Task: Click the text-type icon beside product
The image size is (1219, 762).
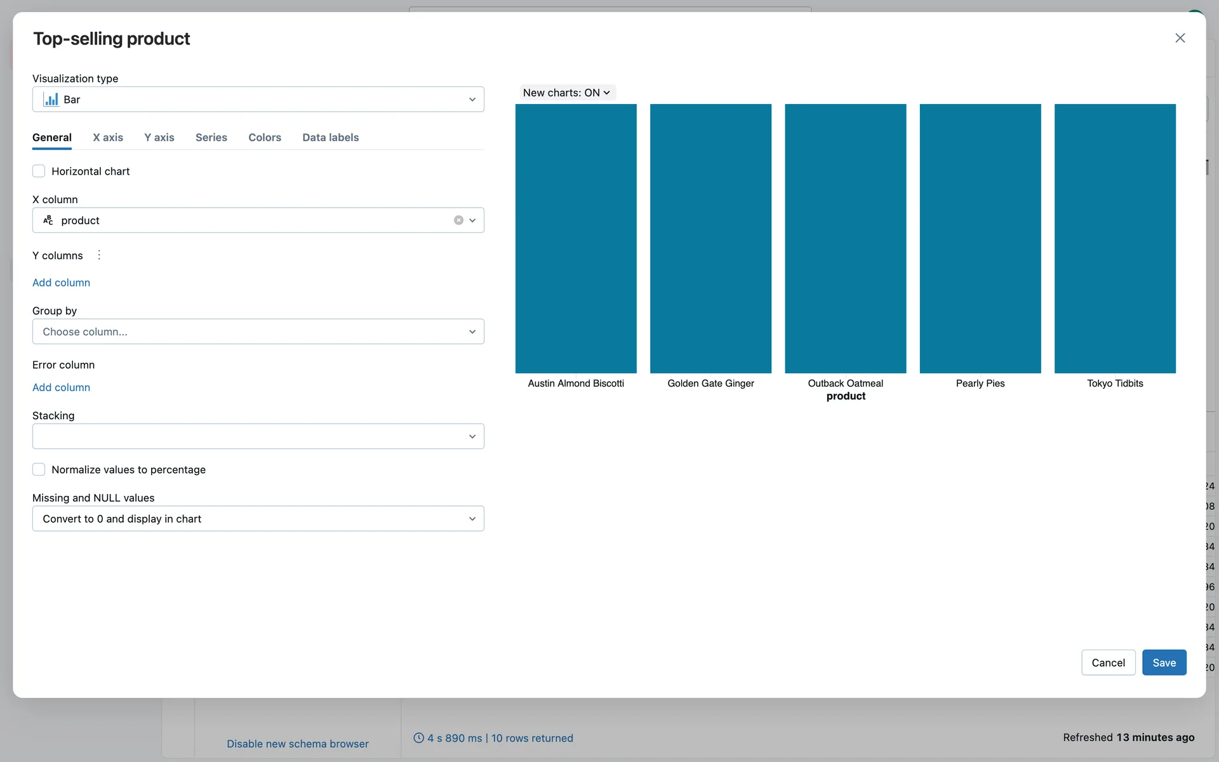Action: 48,220
